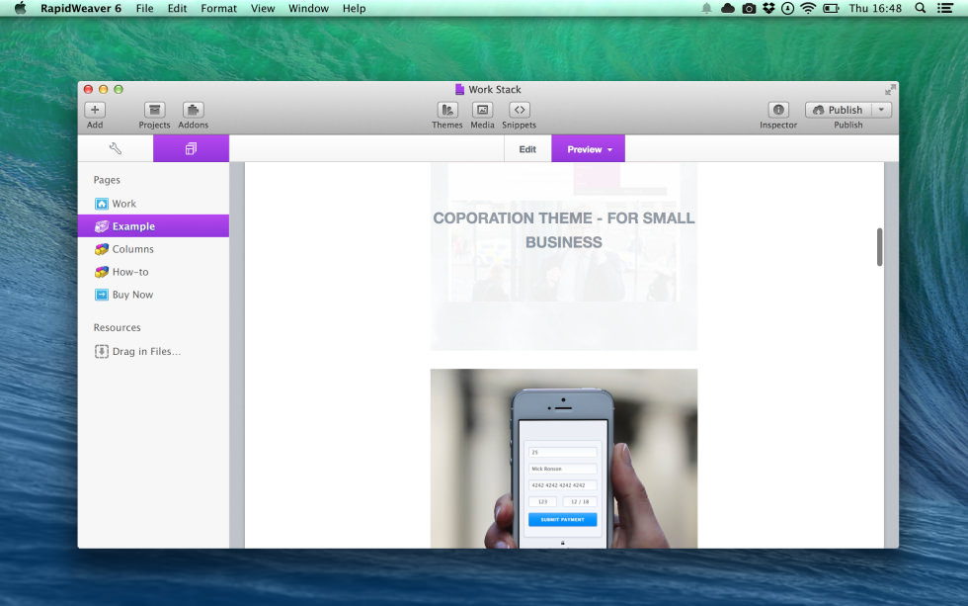968x606 pixels.
Task: Select the How-to page
Action: click(x=153, y=272)
